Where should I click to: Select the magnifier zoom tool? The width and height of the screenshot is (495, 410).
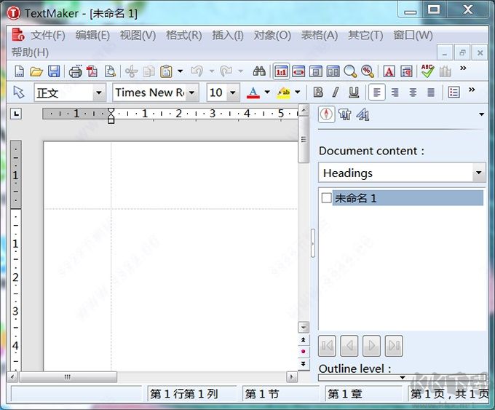click(350, 71)
